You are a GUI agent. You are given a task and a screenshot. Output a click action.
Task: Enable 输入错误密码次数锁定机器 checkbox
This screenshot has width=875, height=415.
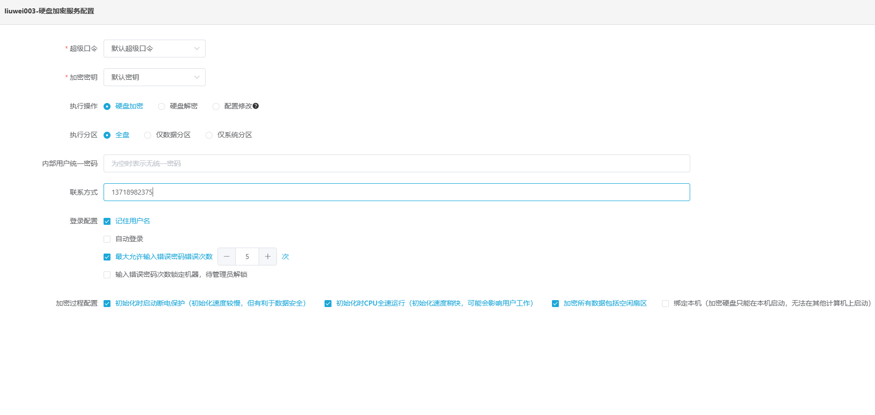107,275
